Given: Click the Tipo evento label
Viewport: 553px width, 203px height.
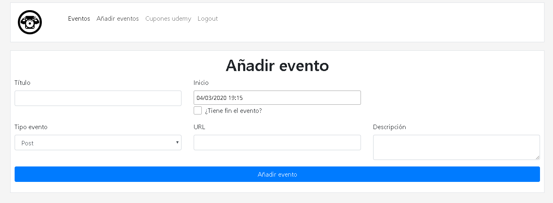Looking at the screenshot, I should (31, 127).
